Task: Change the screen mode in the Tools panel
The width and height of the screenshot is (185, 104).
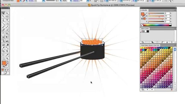Action: coord(5,73)
